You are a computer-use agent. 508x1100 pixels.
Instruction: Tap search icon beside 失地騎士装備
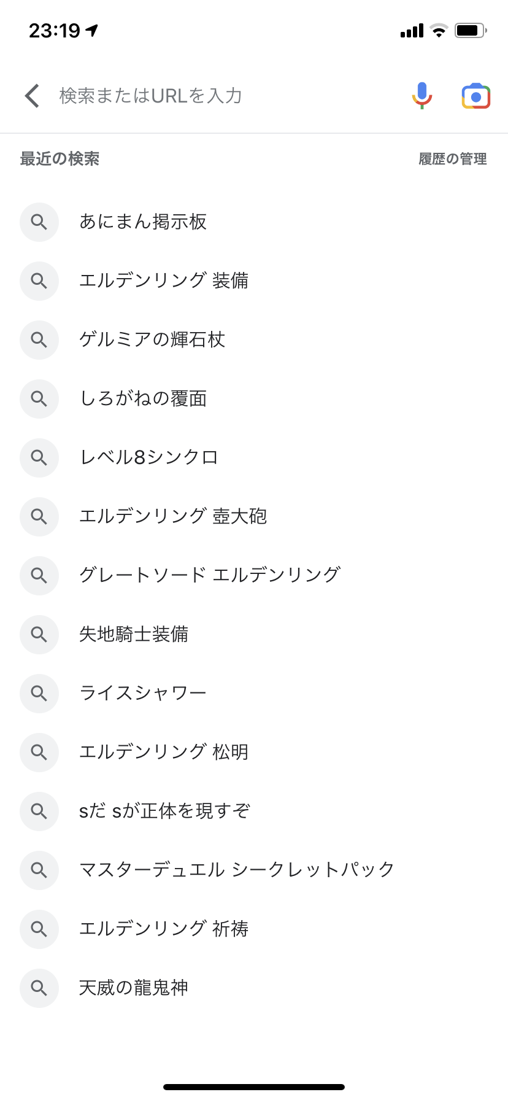click(x=39, y=635)
